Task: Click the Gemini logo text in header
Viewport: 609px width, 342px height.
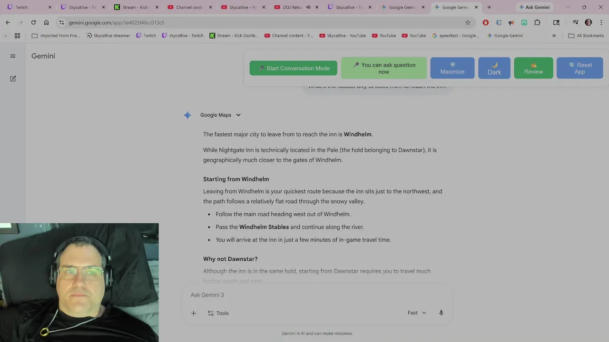Action: click(43, 56)
